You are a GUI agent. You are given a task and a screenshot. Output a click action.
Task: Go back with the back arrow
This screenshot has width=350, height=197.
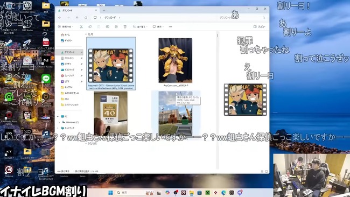(60, 17)
